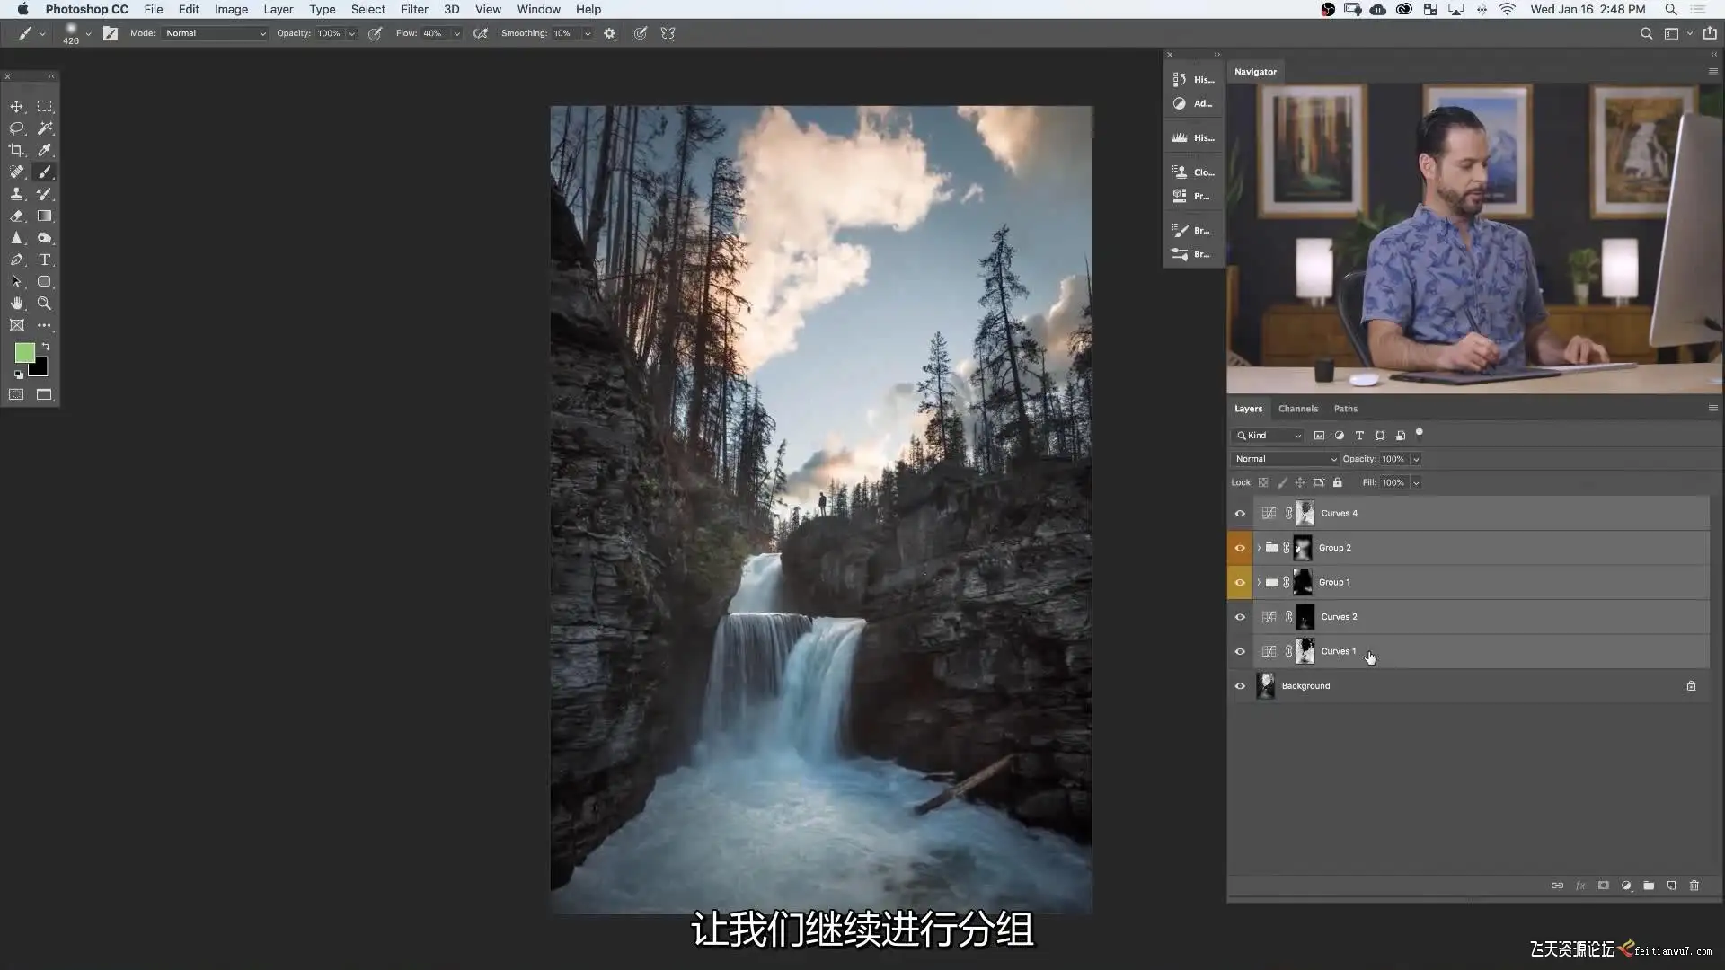Screen dimensions: 1725x970
Task: Open the collapsed Adjustments panel button
Action: click(x=1192, y=104)
